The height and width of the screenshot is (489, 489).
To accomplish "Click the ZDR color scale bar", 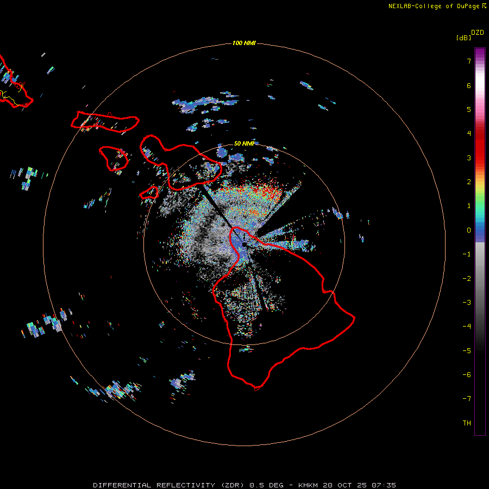I will click(x=480, y=241).
